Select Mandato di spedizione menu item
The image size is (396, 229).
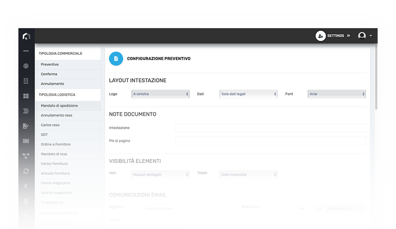pyautogui.click(x=68, y=106)
